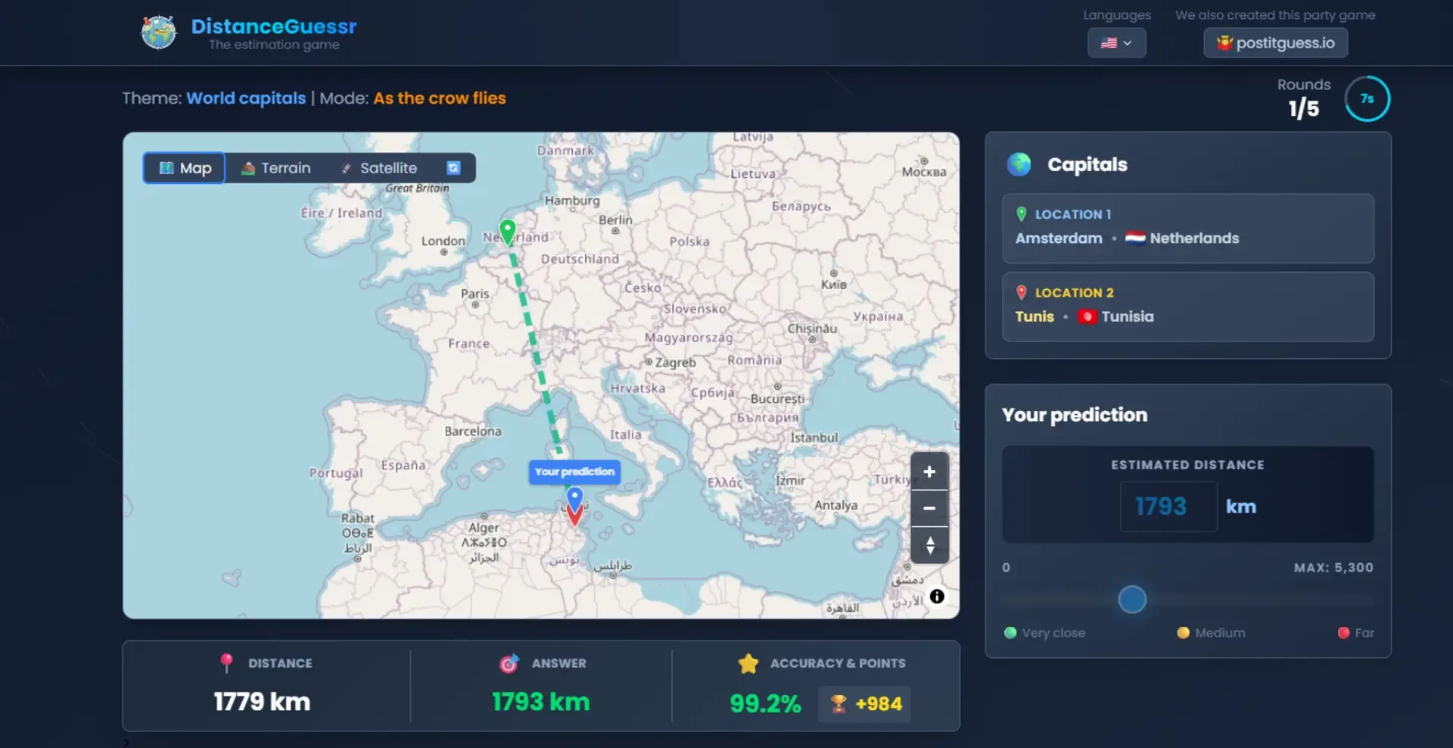Click the Your prediction map label
This screenshot has height=748, width=1453.
574,472
